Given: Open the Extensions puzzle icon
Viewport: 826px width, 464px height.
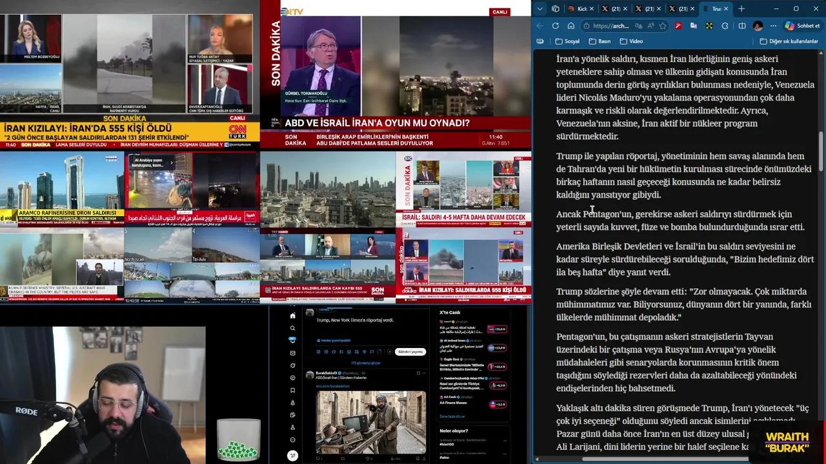Looking at the screenshot, I should [x=725, y=26].
